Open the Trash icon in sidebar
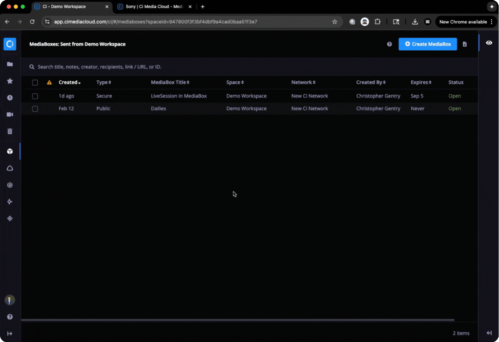499x342 pixels. [10, 131]
